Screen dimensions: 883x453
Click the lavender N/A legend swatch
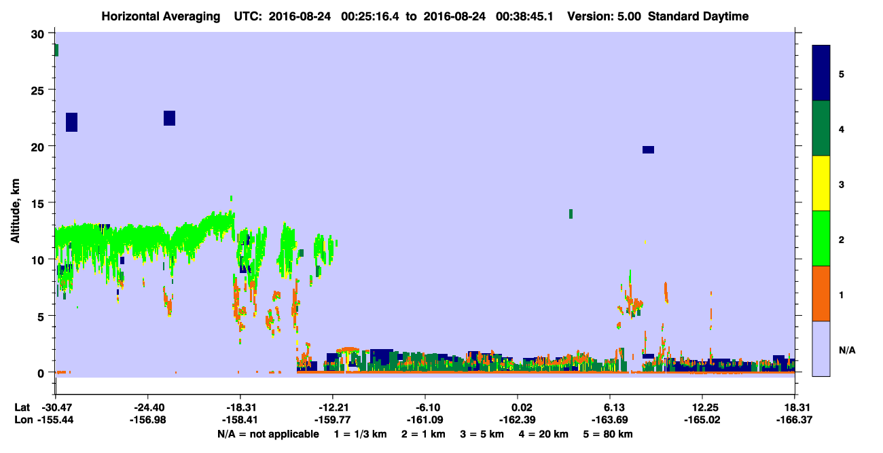tap(821, 348)
